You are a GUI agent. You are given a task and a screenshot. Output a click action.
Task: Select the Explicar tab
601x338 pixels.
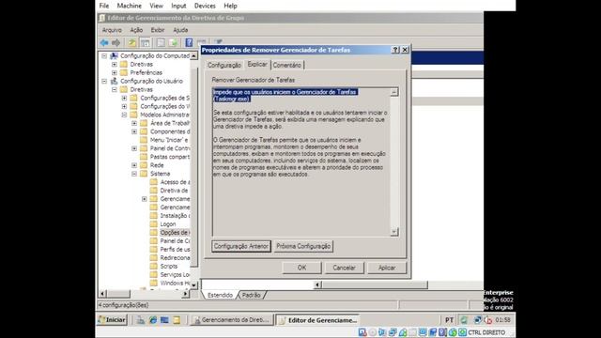pyautogui.click(x=257, y=65)
